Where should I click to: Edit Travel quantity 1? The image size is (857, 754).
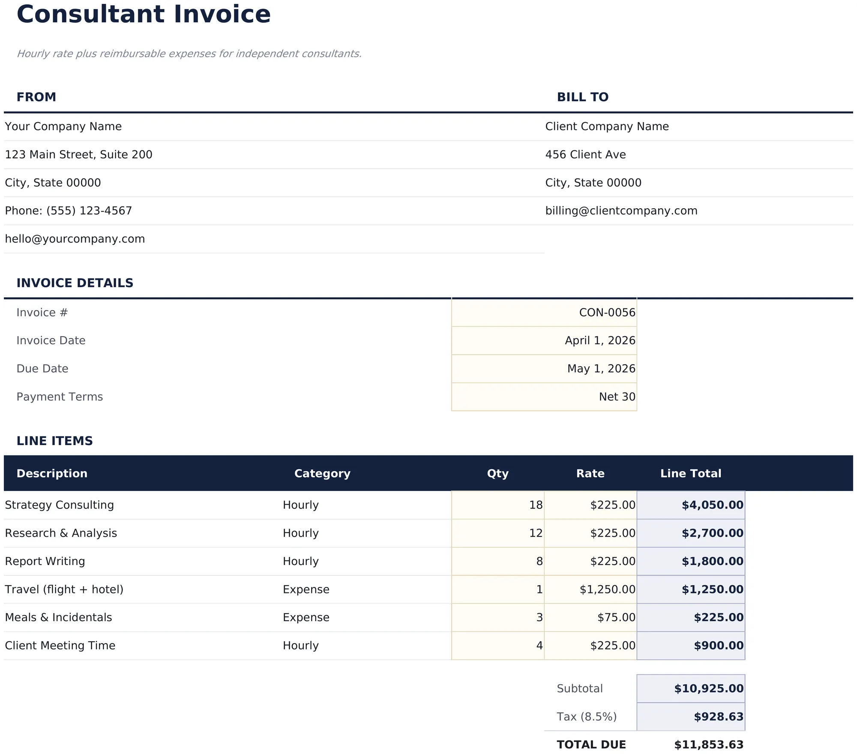pos(498,589)
